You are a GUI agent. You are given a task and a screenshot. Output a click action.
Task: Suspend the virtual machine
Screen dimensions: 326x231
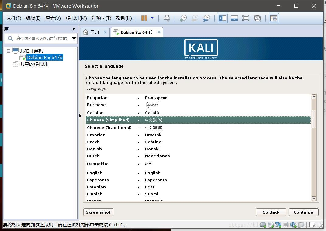coord(143,18)
